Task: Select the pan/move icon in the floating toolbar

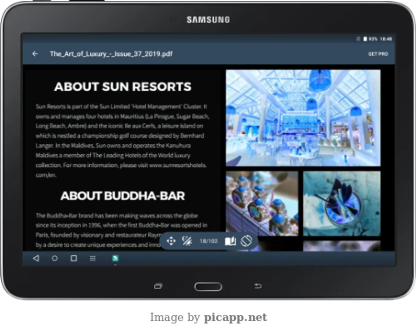Action: 171,241
